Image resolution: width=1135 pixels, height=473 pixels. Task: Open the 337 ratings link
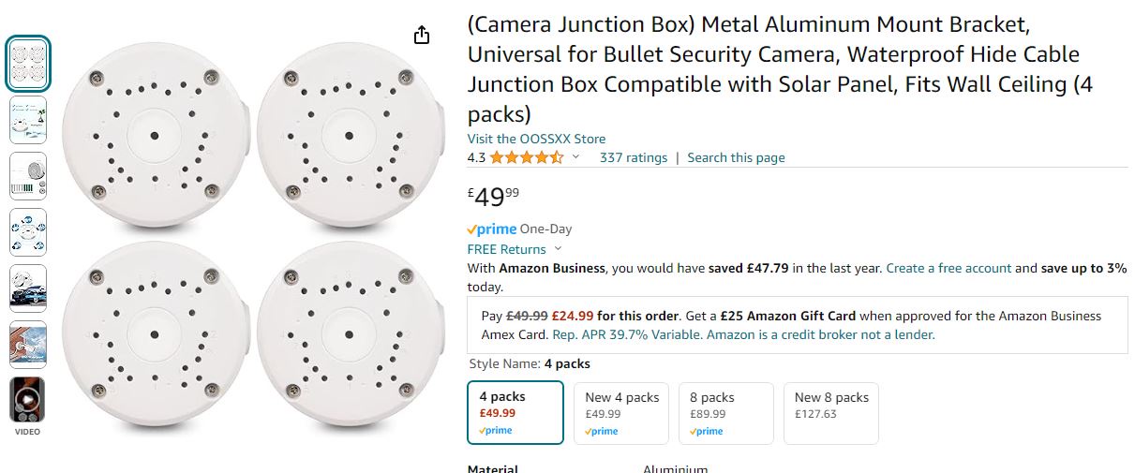[634, 157]
